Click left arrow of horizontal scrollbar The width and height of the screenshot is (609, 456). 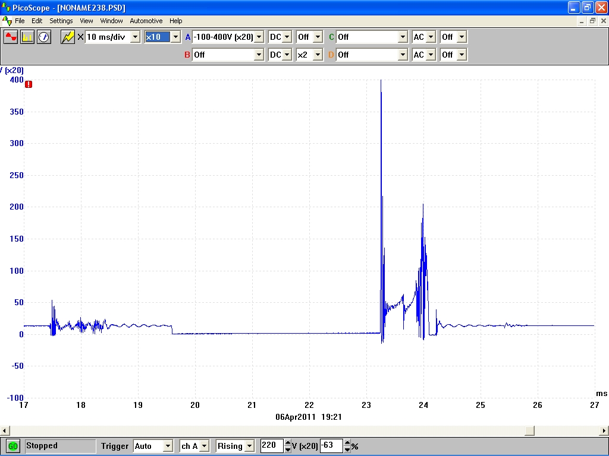click(x=5, y=430)
